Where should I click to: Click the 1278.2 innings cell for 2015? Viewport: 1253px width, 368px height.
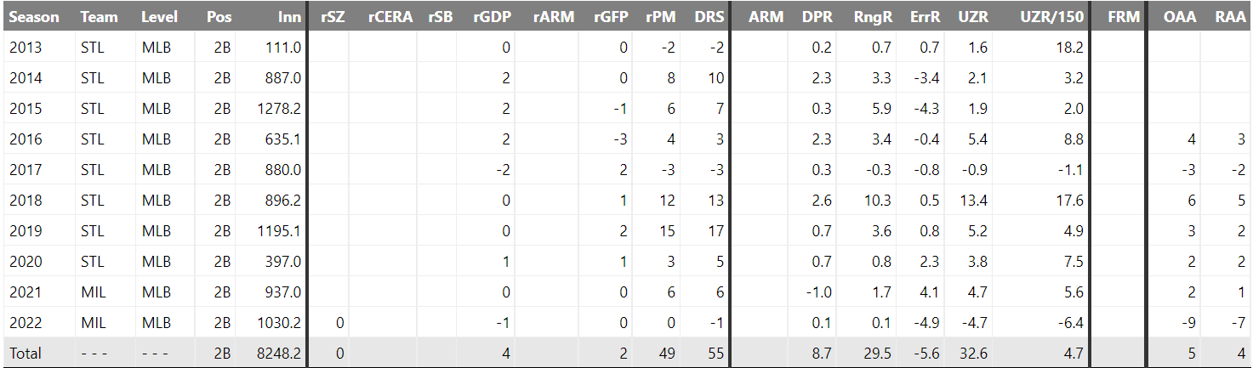tap(279, 109)
